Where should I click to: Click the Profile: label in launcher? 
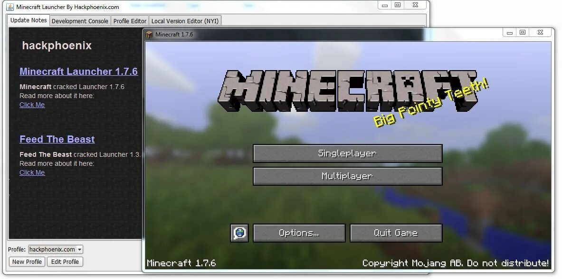click(17, 249)
